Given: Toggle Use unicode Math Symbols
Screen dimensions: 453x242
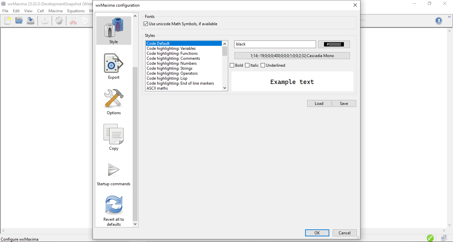Looking at the screenshot, I should (146, 24).
